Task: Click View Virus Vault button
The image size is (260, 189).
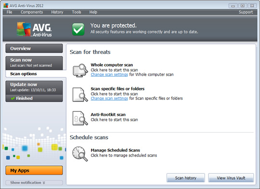Action: [x=231, y=178]
